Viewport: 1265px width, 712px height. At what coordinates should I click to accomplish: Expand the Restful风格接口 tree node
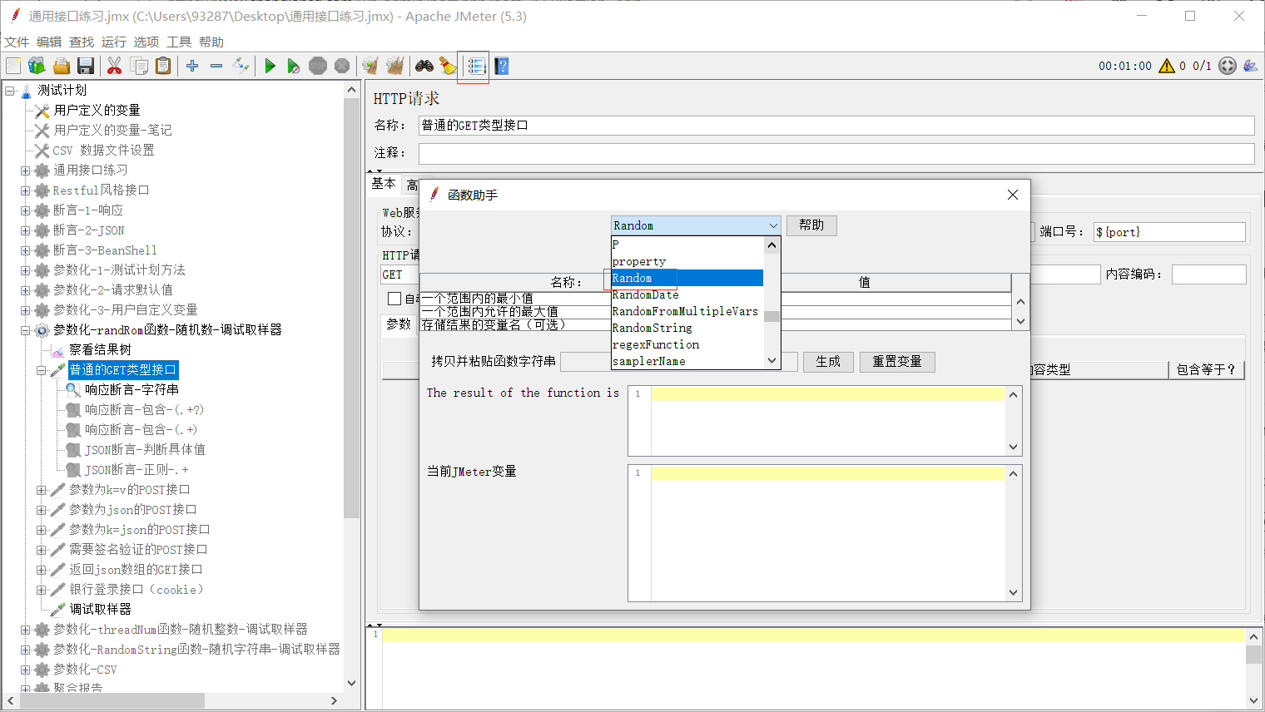(x=25, y=190)
